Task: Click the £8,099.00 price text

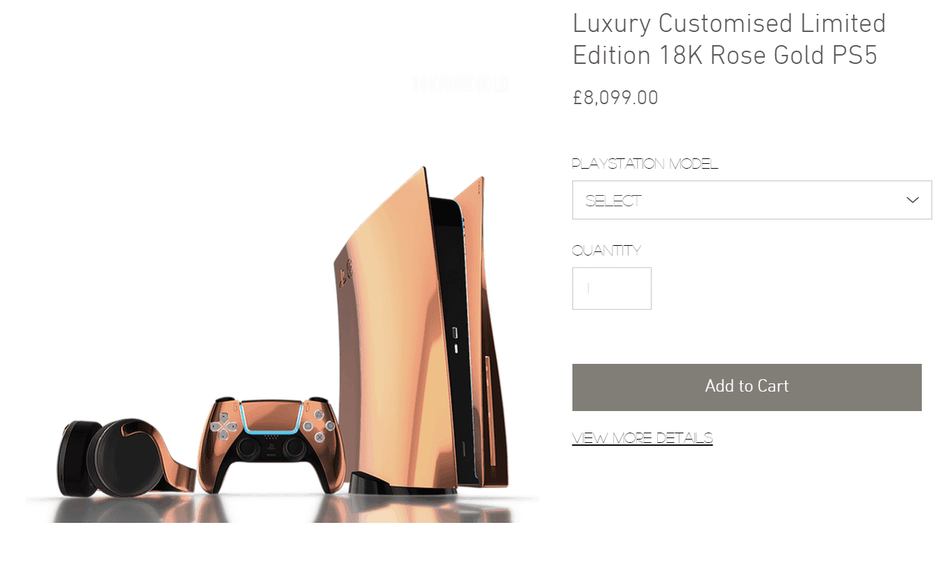Action: (x=615, y=98)
